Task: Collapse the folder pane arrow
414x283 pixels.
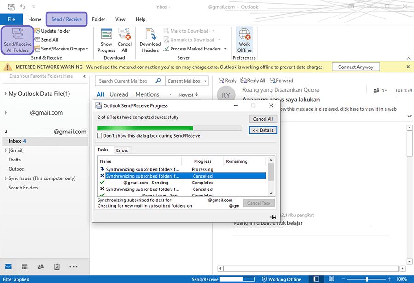Action: tap(85, 76)
